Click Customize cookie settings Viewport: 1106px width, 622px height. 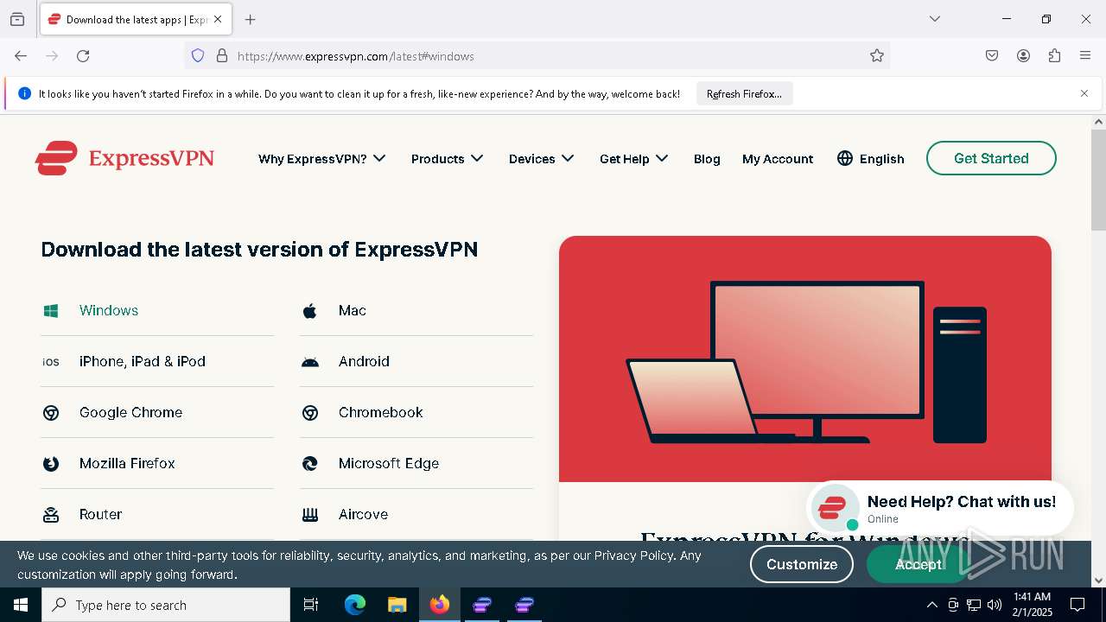coord(802,564)
